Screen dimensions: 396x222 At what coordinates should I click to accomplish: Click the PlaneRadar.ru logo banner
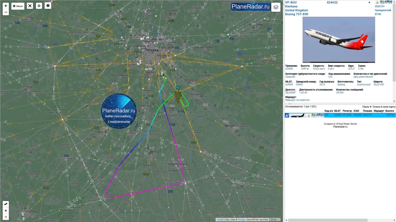tap(251, 7)
